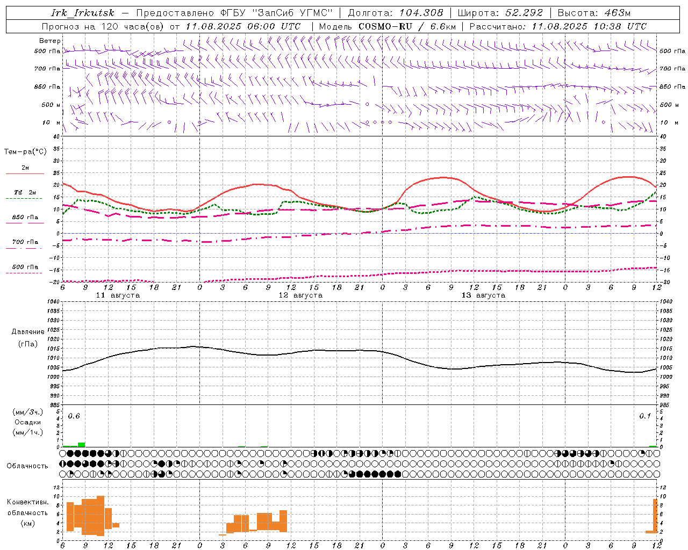Click the Давление panel label

click(x=28, y=332)
